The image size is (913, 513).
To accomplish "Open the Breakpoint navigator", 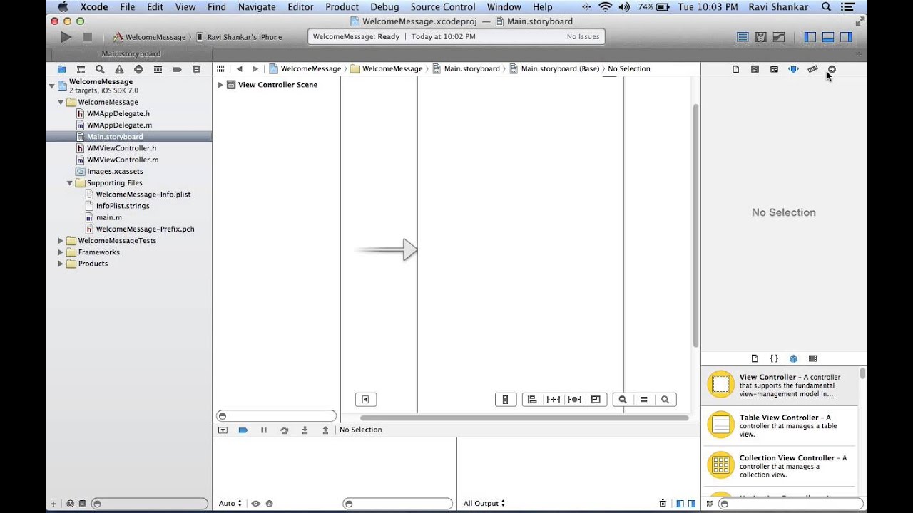I will (x=177, y=69).
